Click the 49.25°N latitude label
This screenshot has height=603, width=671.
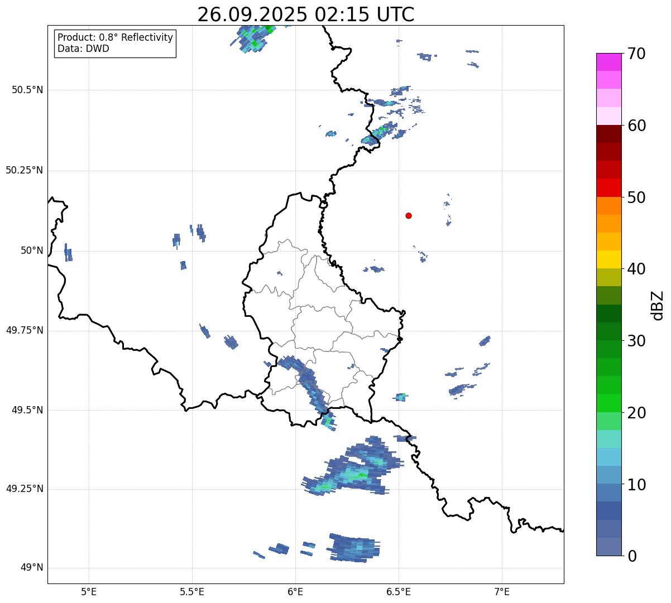tap(24, 489)
